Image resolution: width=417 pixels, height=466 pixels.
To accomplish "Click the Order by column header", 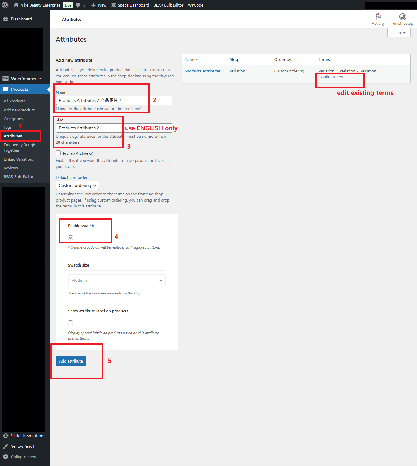I will 283,59.
